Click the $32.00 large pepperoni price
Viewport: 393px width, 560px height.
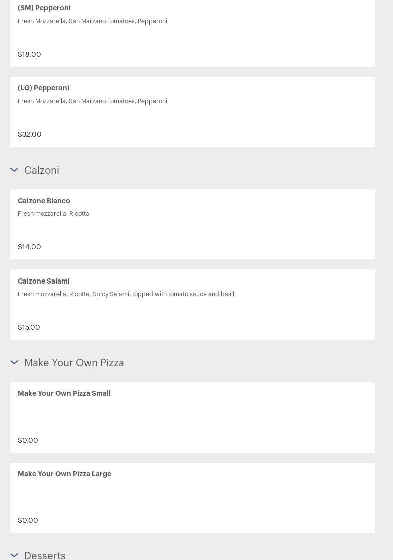tap(30, 134)
